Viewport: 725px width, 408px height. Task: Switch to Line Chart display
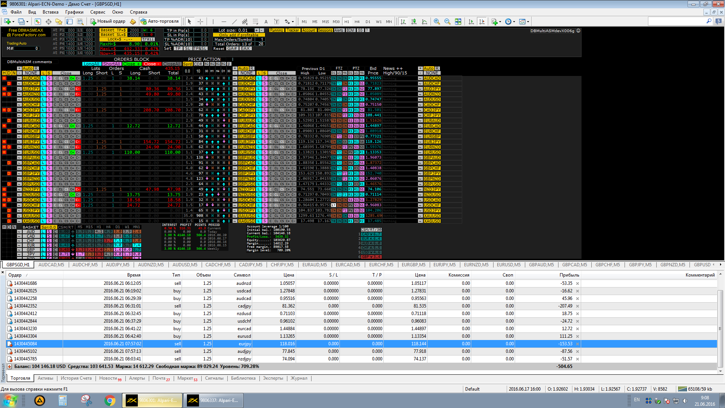click(x=424, y=22)
